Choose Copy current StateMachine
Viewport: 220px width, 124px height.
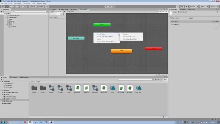point(107,42)
